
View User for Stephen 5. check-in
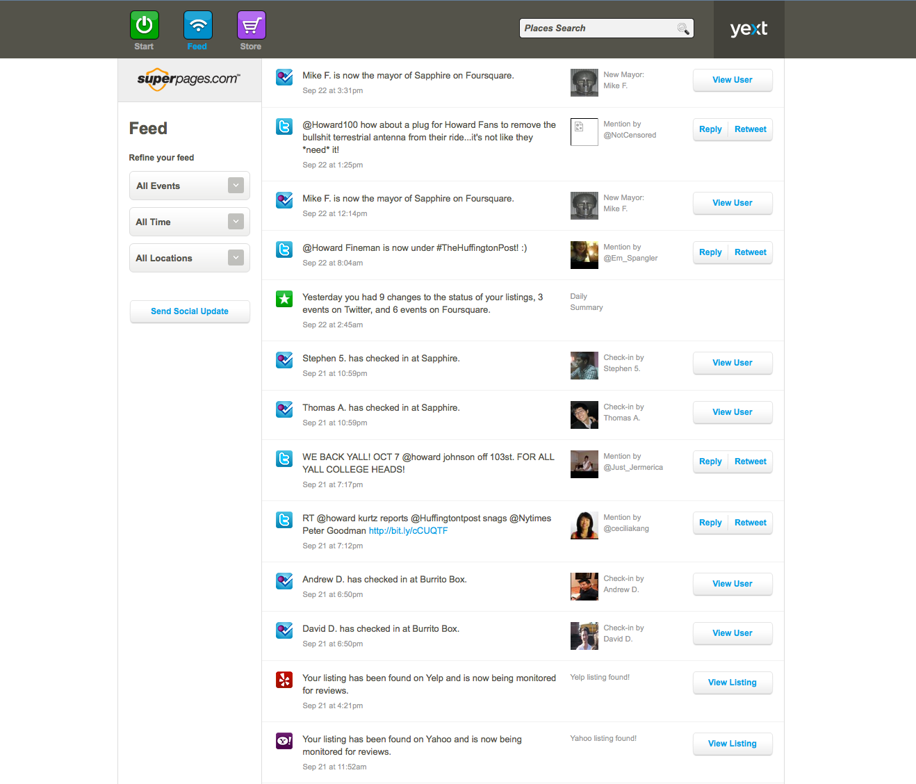pyautogui.click(x=733, y=363)
